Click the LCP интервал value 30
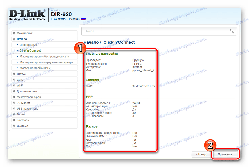This screenshot has width=249, height=167. point(134,113)
